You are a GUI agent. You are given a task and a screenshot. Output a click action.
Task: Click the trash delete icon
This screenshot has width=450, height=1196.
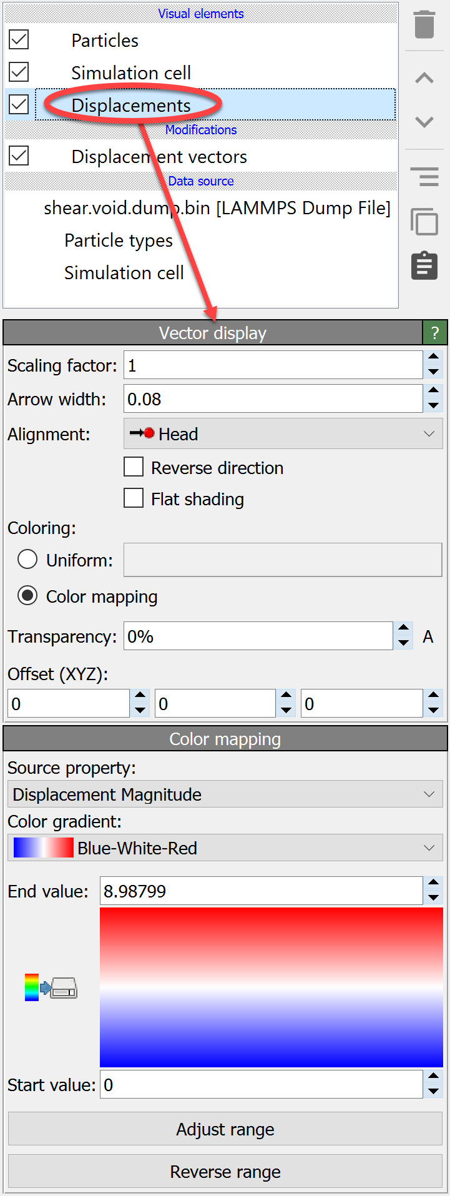tap(424, 24)
